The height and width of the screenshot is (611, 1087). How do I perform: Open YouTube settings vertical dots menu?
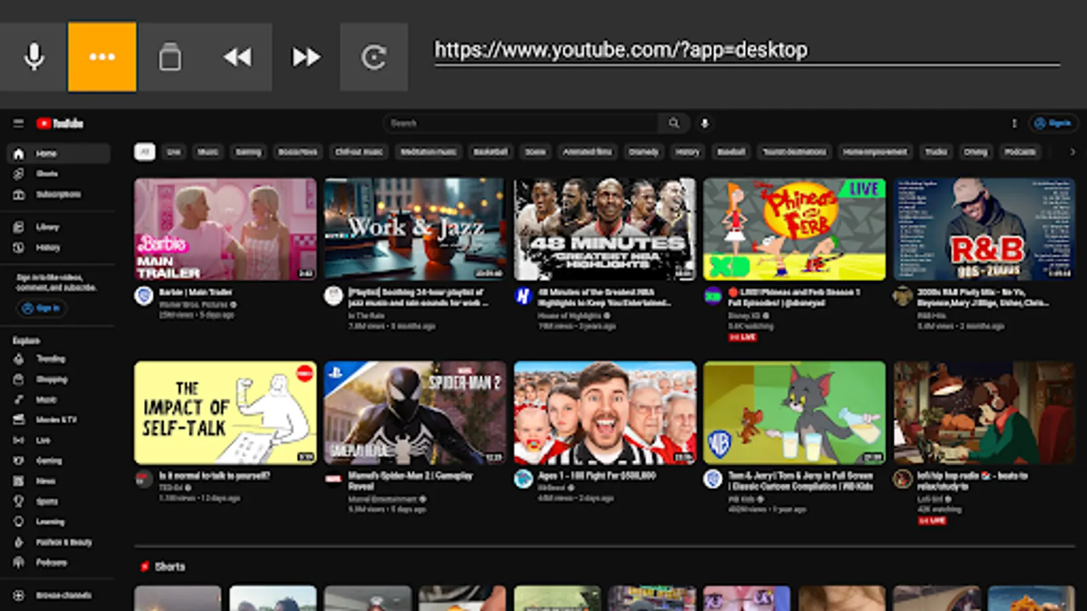point(1014,123)
